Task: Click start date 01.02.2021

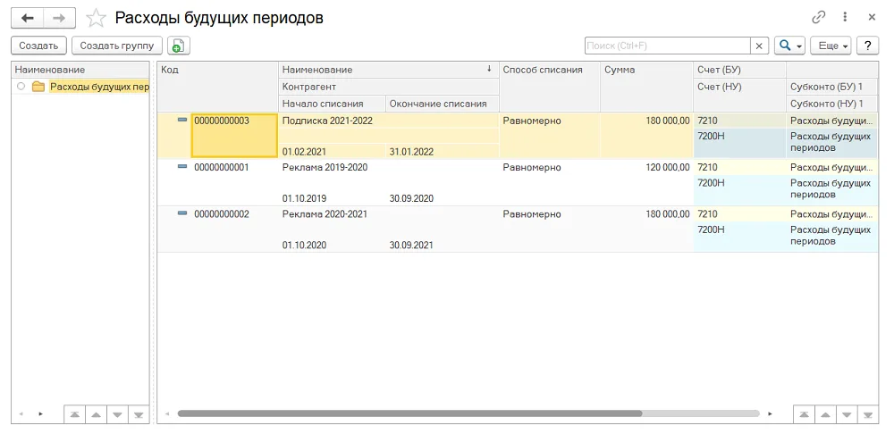Action: point(305,152)
